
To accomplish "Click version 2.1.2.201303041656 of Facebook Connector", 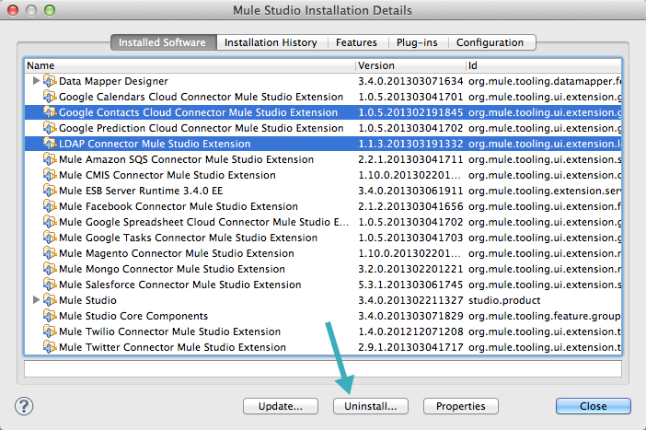I will (410, 206).
